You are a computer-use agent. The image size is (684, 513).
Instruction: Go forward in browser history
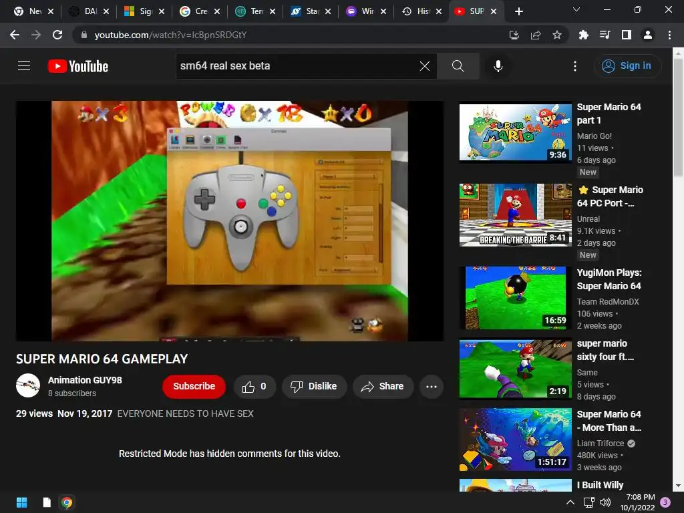point(36,35)
